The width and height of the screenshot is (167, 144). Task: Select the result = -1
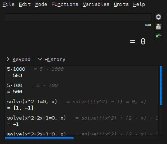pyautogui.click(x=13, y=124)
